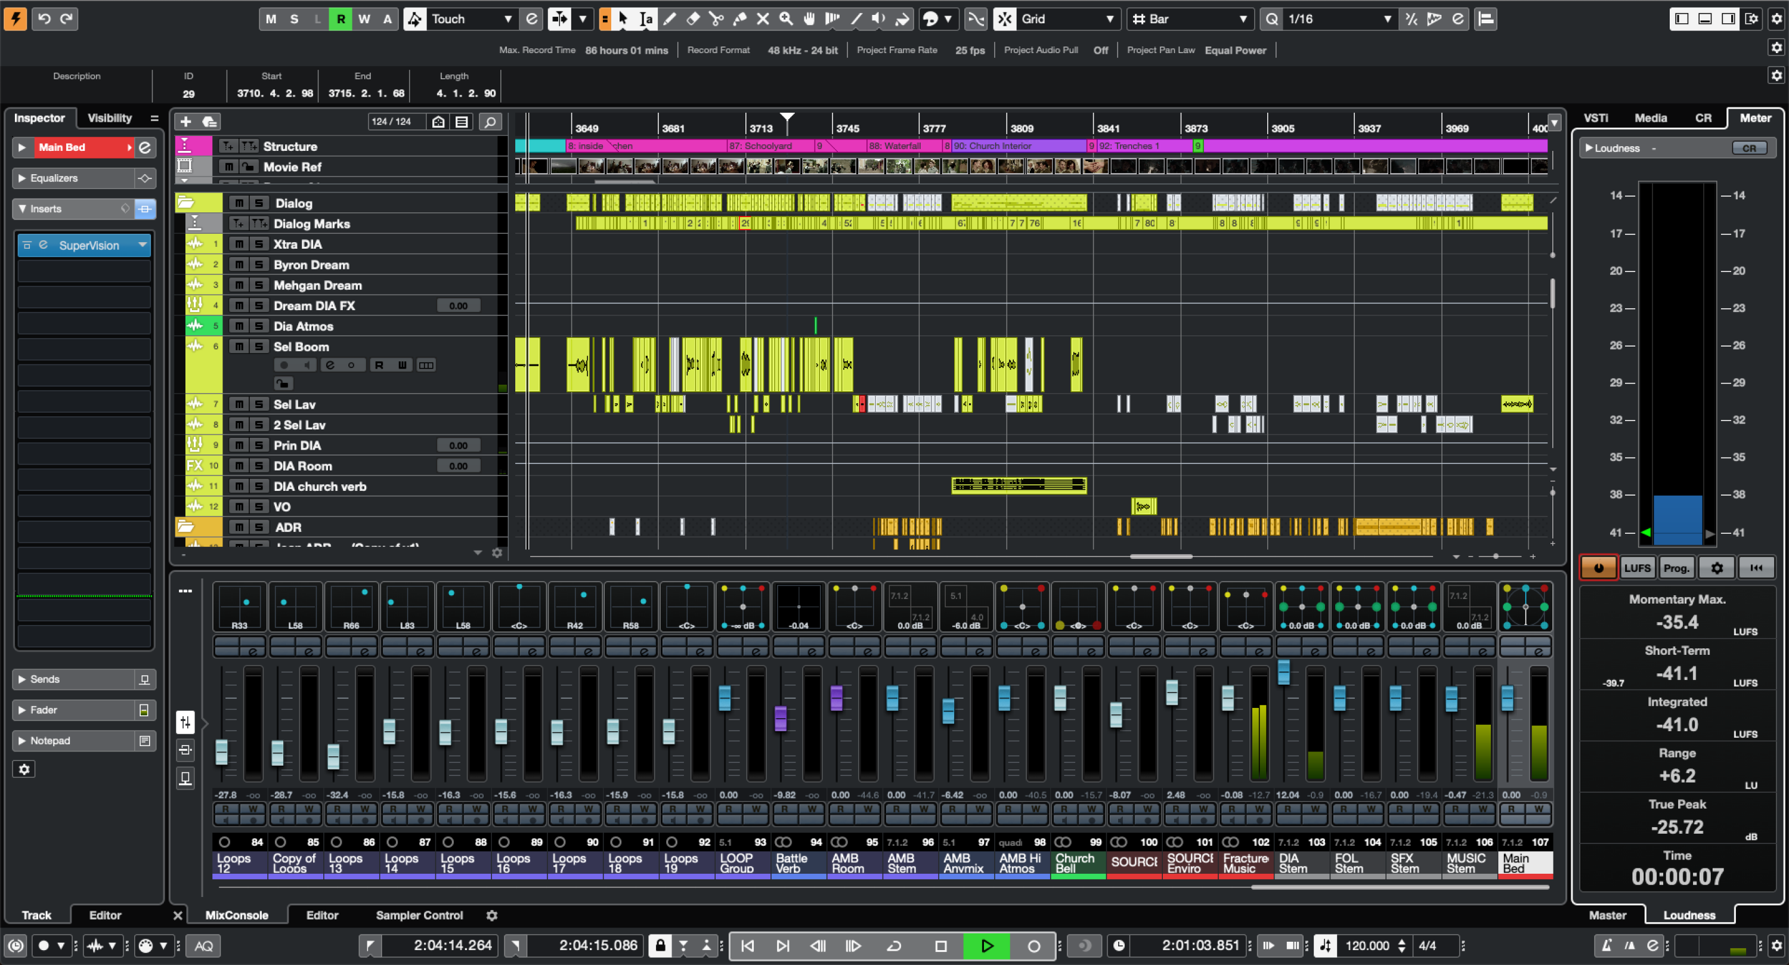Pick the Mute X tool
Screen dimensions: 1789x965
763,18
